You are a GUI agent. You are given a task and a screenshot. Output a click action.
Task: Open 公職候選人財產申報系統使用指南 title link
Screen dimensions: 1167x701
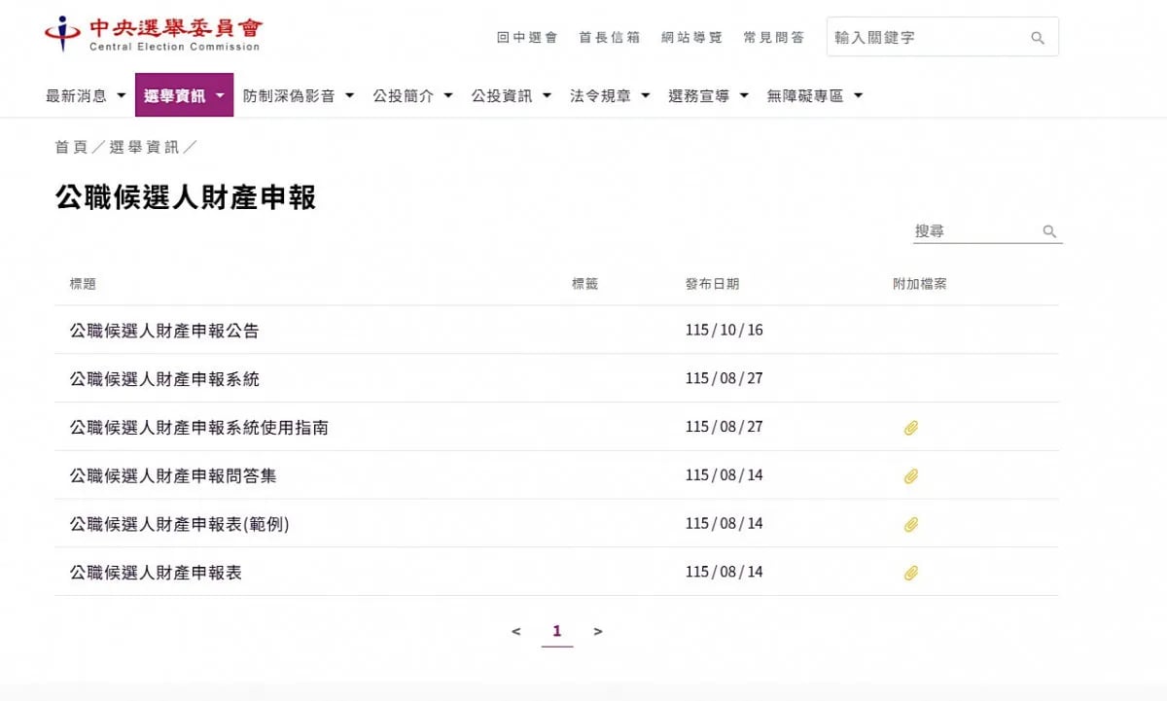point(198,427)
